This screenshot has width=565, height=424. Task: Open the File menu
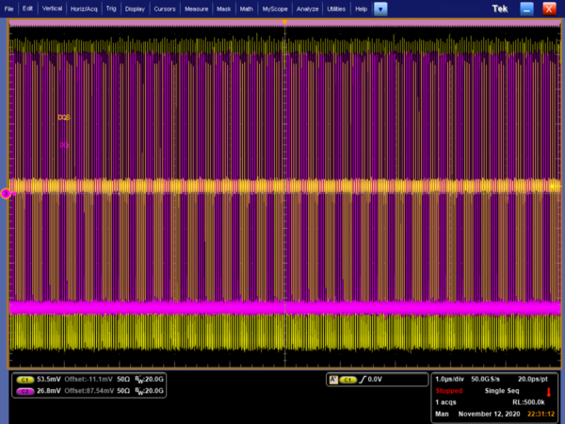click(10, 8)
